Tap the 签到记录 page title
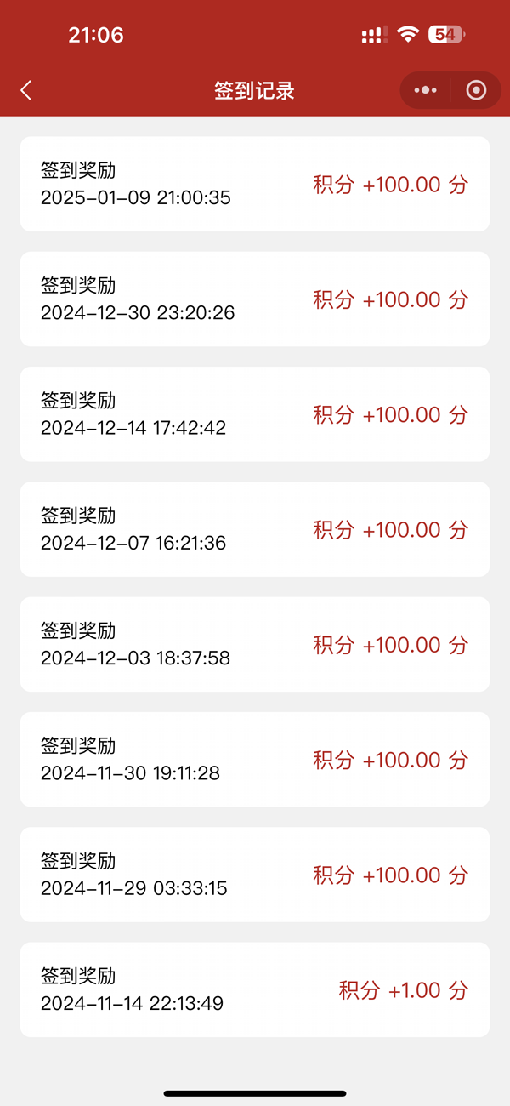This screenshot has height=1106, width=510. (x=255, y=90)
